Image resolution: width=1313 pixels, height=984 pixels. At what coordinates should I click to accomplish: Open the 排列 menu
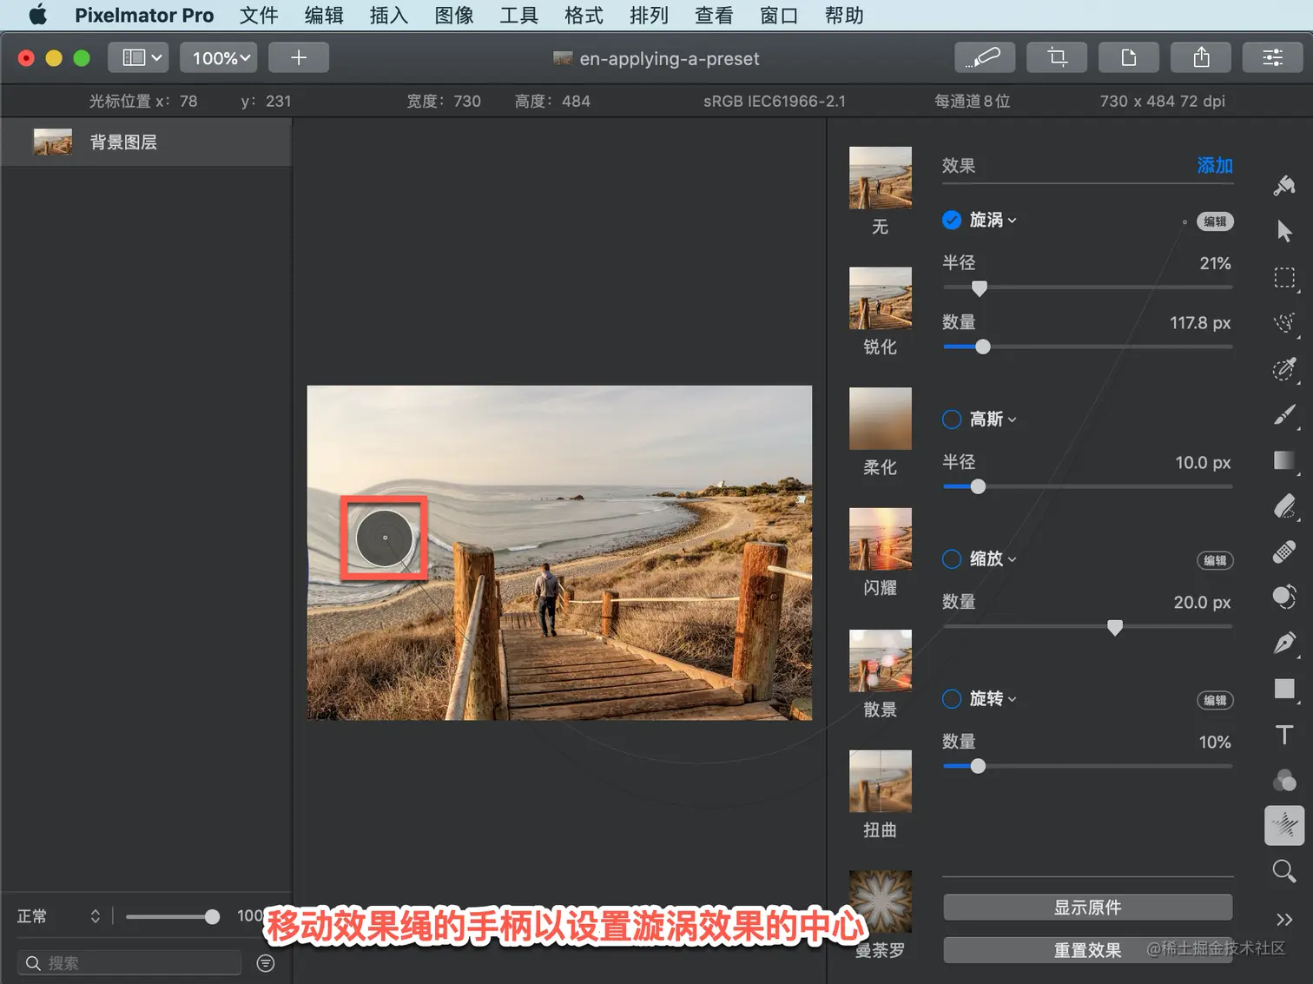pos(649,15)
